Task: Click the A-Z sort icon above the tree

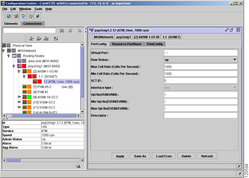Action: (56, 38)
